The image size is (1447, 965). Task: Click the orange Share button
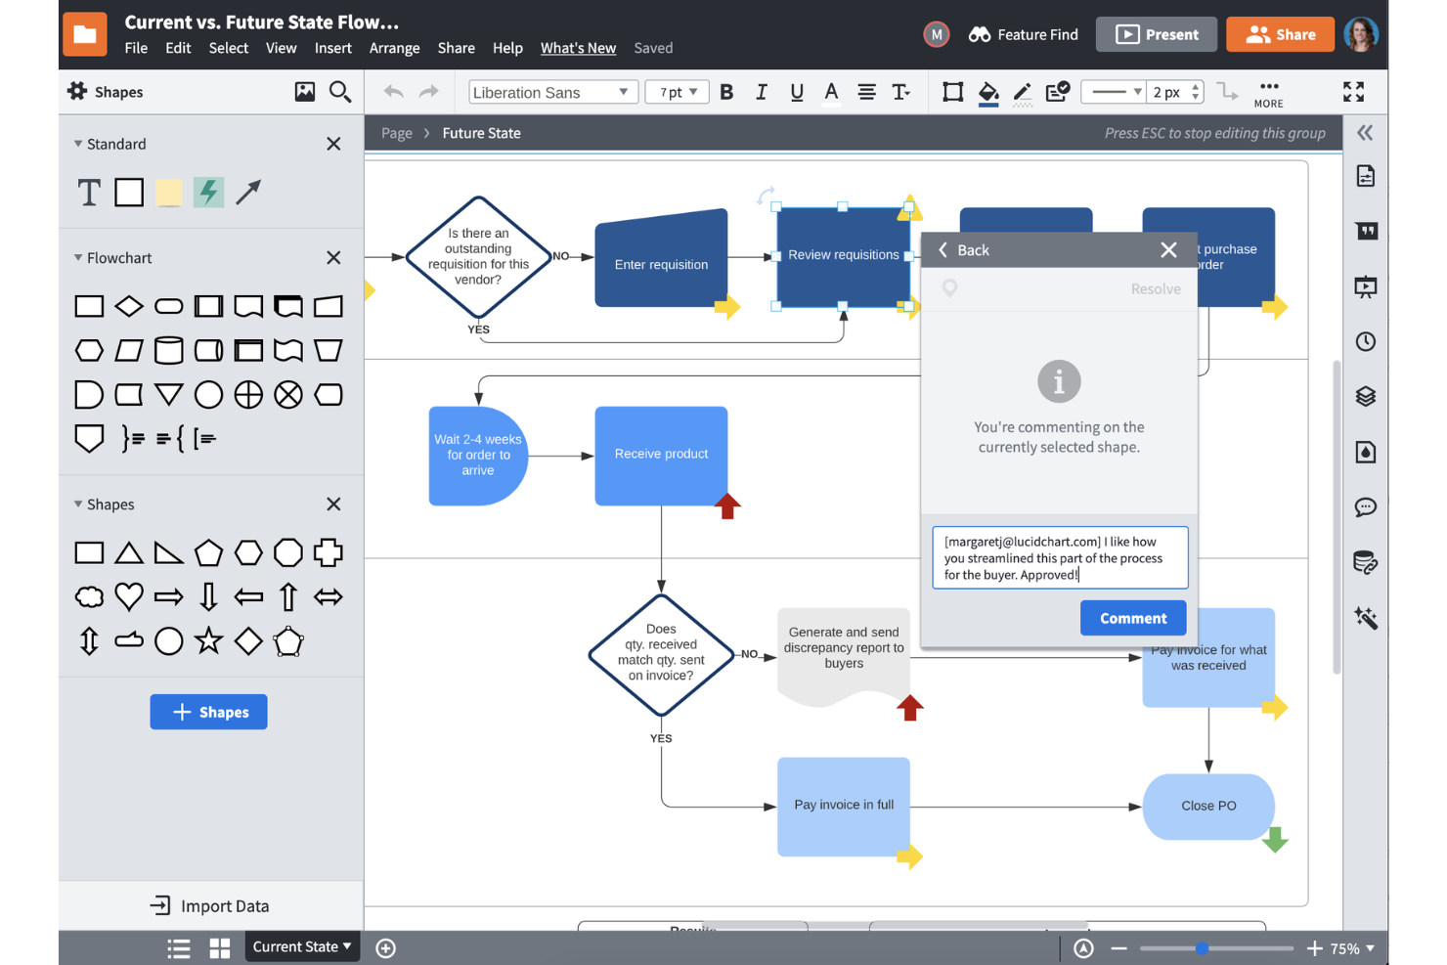click(1280, 34)
